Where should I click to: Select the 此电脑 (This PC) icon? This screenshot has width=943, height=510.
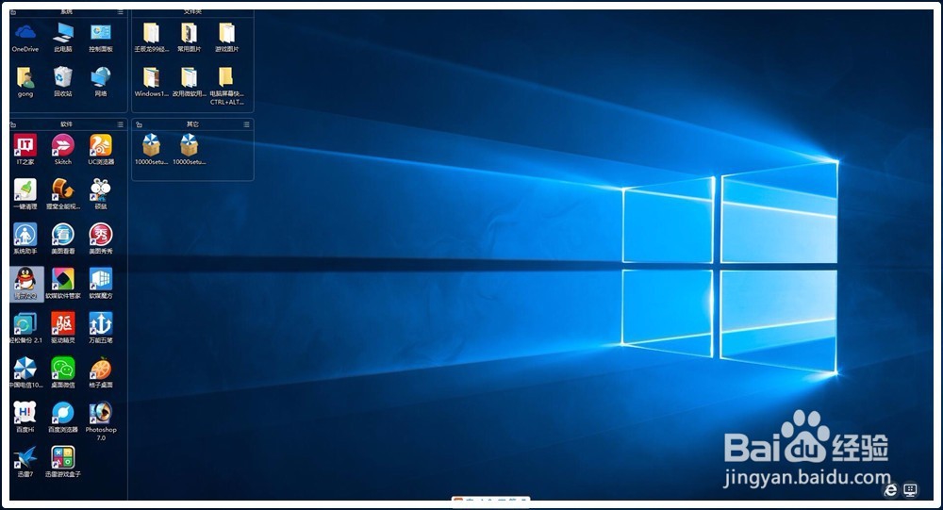63,38
